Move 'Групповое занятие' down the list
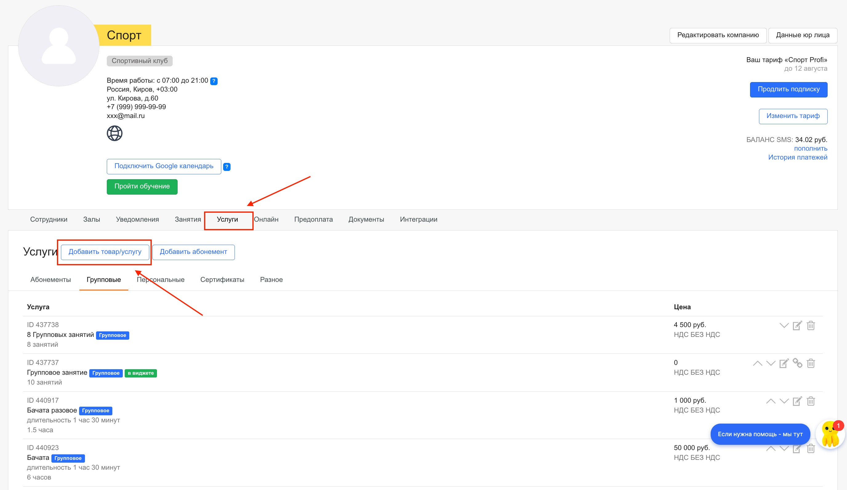The height and width of the screenshot is (490, 847). pos(770,363)
